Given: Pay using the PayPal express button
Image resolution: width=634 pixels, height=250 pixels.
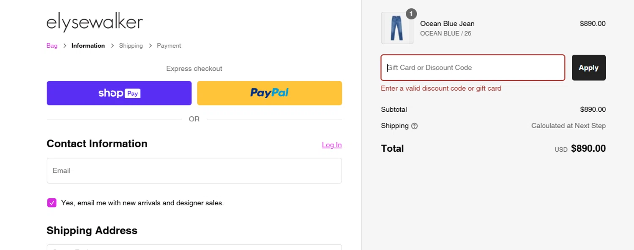Looking at the screenshot, I should coord(269,93).
